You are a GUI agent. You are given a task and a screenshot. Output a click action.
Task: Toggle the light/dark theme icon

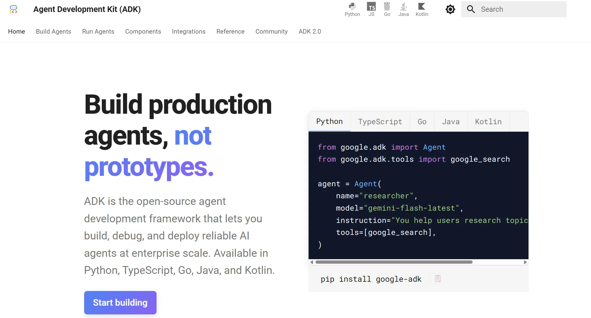tap(450, 9)
